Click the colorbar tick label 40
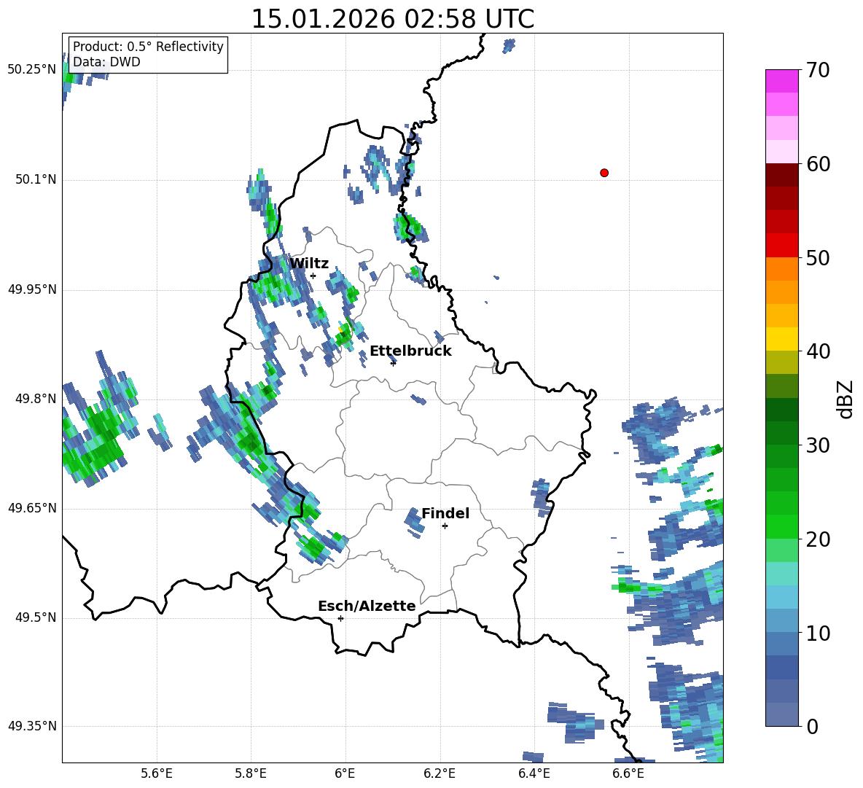This screenshot has height=788, width=863. 818,351
